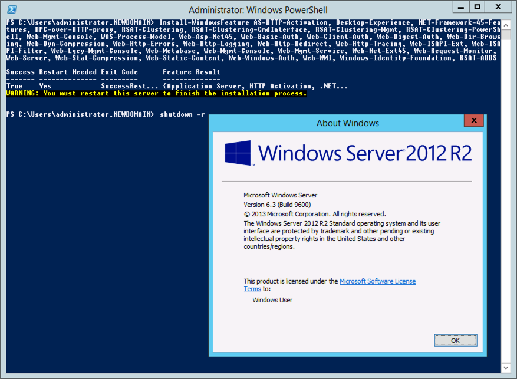Click the "About Windows" dialog title
This screenshot has width=517, height=379.
[348, 123]
